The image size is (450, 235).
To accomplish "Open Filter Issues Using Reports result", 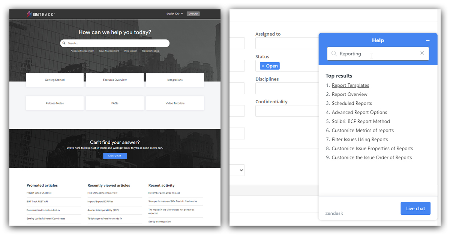I will pyautogui.click(x=360, y=139).
